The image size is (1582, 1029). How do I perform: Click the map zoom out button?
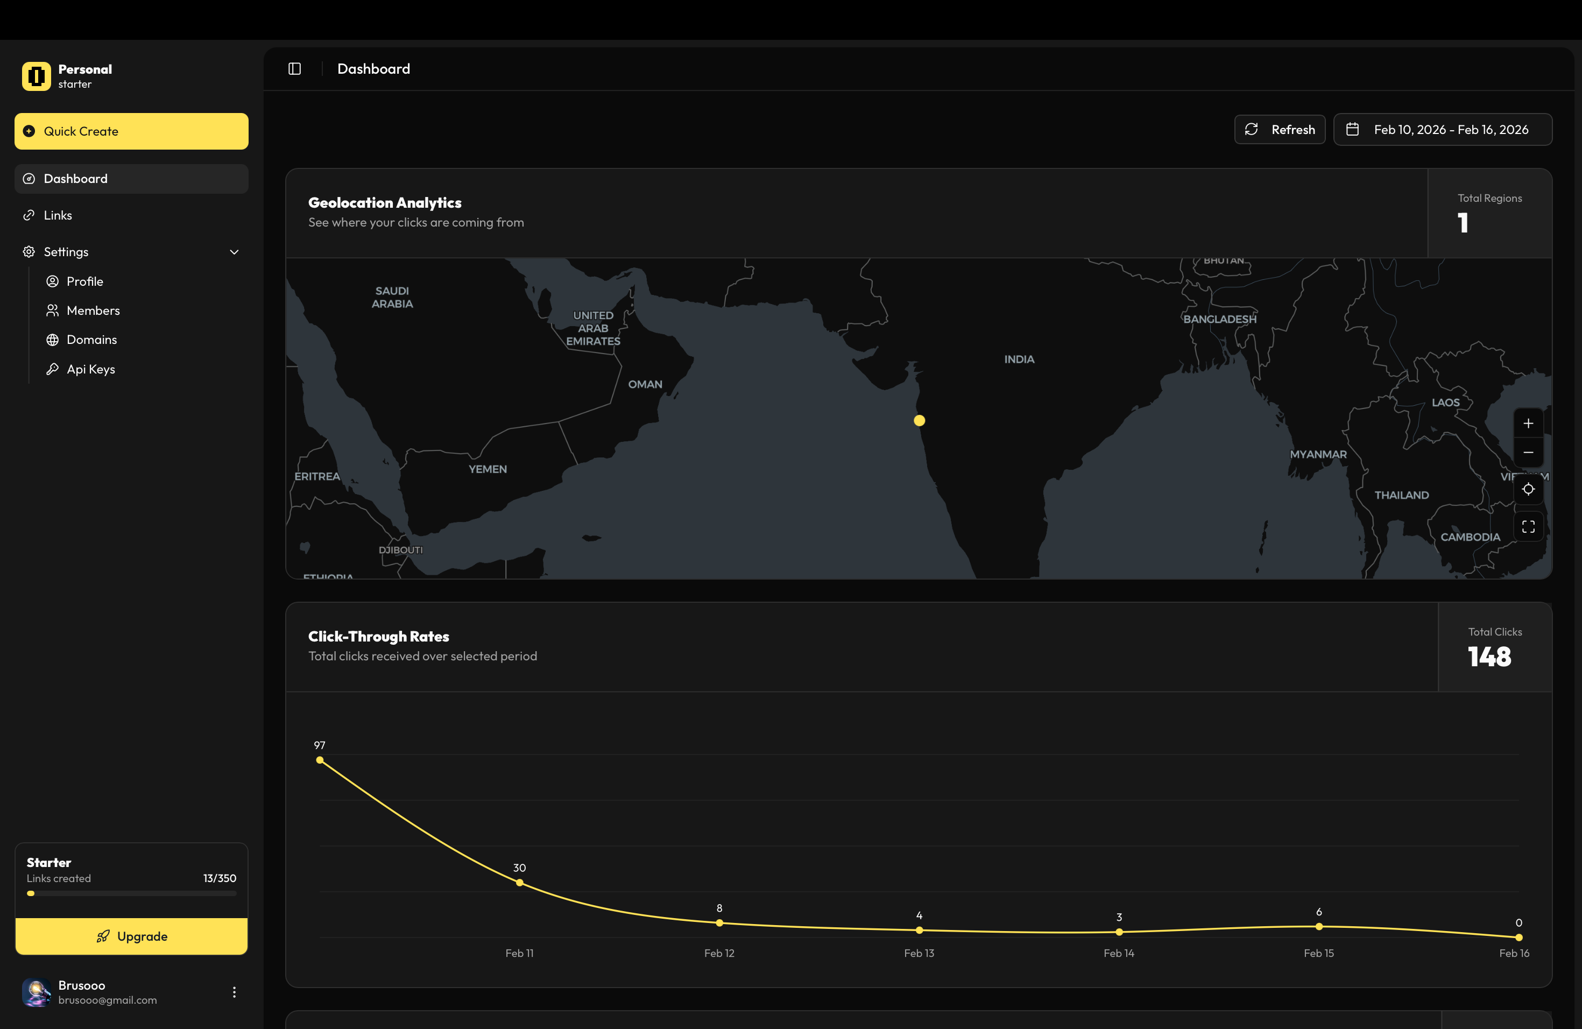(1528, 452)
